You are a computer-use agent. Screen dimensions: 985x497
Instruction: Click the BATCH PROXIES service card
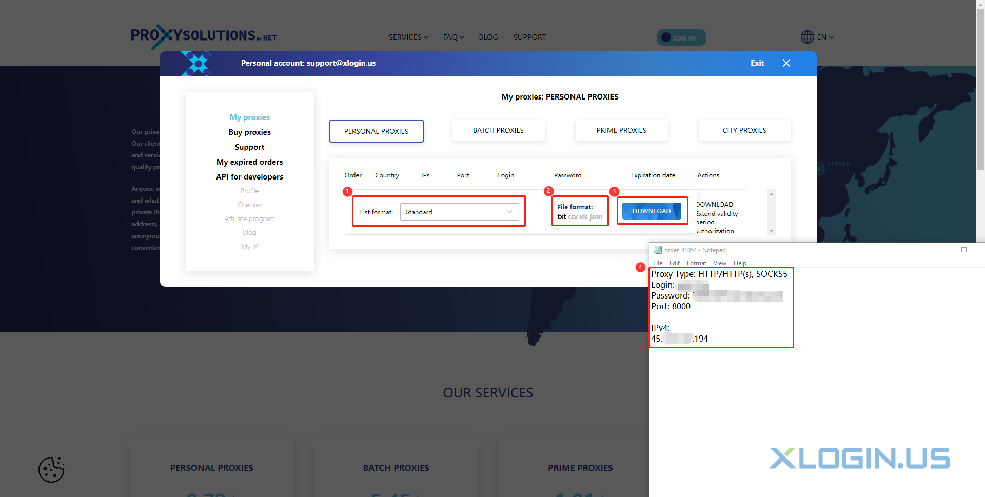pyautogui.click(x=396, y=467)
